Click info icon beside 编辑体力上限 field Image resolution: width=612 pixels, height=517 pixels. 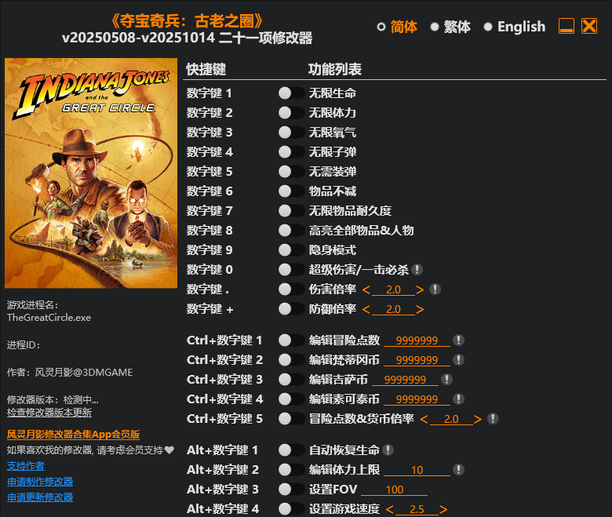[458, 470]
